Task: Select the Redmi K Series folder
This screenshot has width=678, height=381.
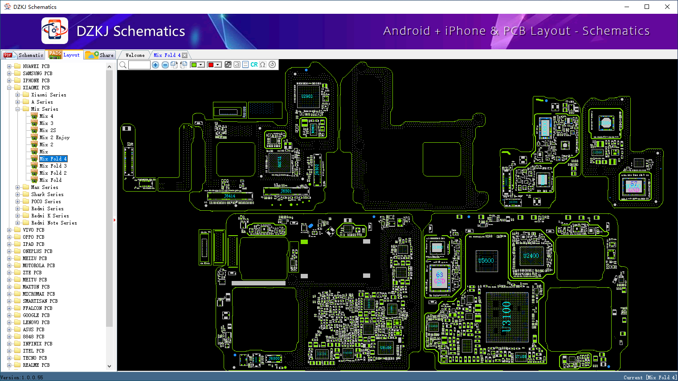Action: [50, 216]
